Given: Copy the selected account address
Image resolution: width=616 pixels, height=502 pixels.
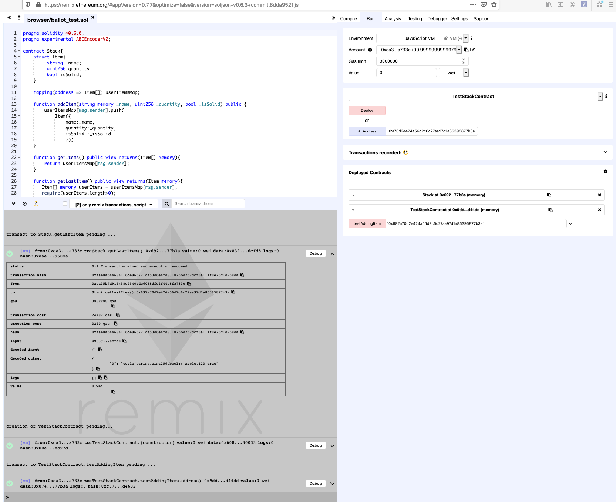Looking at the screenshot, I should coord(466,50).
